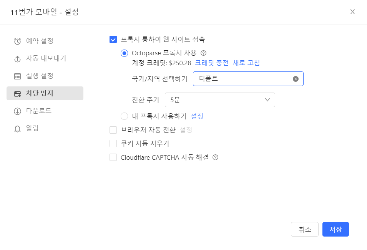
Task: Click the 크레딧 충전 link
Action: pyautogui.click(x=212, y=63)
